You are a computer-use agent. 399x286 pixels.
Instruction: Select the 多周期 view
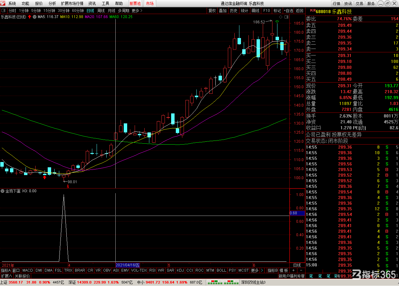tap(123, 11)
